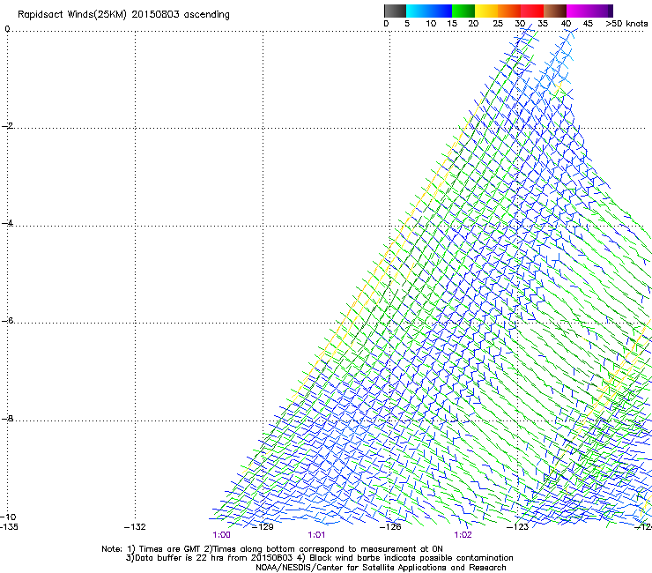Click the -135 longitude axis label
Image resolution: width=652 pixels, height=573 pixels.
(x=9, y=527)
